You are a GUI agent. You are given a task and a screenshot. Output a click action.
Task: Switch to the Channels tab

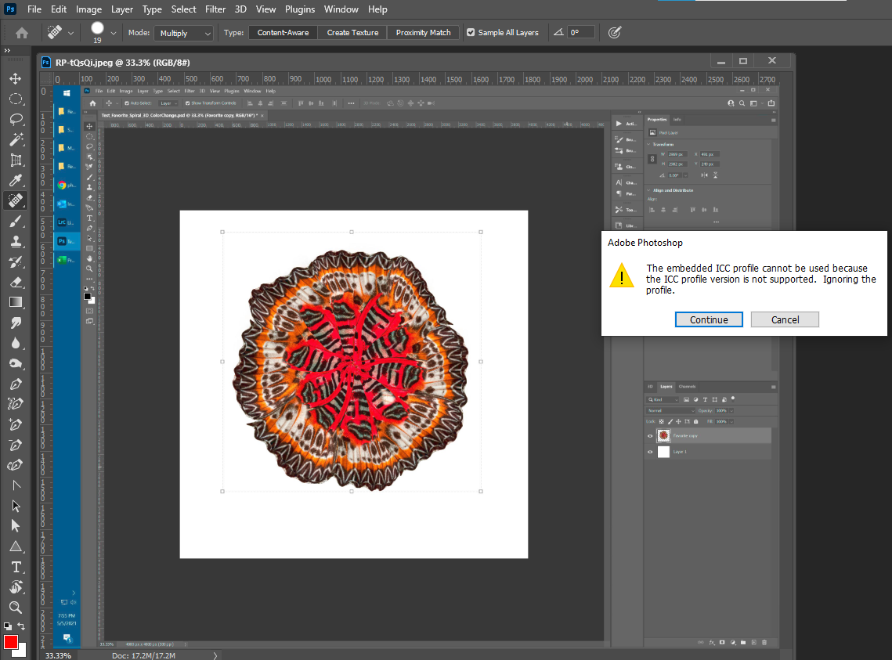(x=687, y=386)
